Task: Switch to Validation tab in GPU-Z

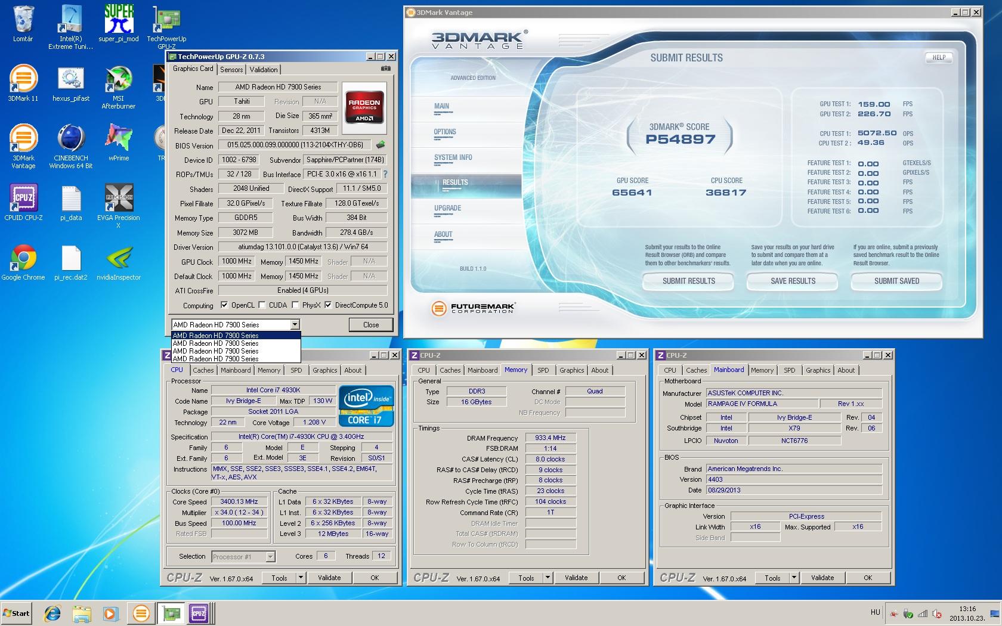Action: (264, 70)
